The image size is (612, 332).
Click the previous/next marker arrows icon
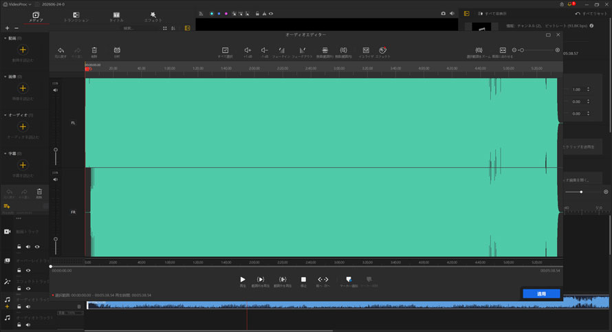click(x=323, y=279)
